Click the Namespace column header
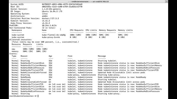177x99 pixels. 17,30
